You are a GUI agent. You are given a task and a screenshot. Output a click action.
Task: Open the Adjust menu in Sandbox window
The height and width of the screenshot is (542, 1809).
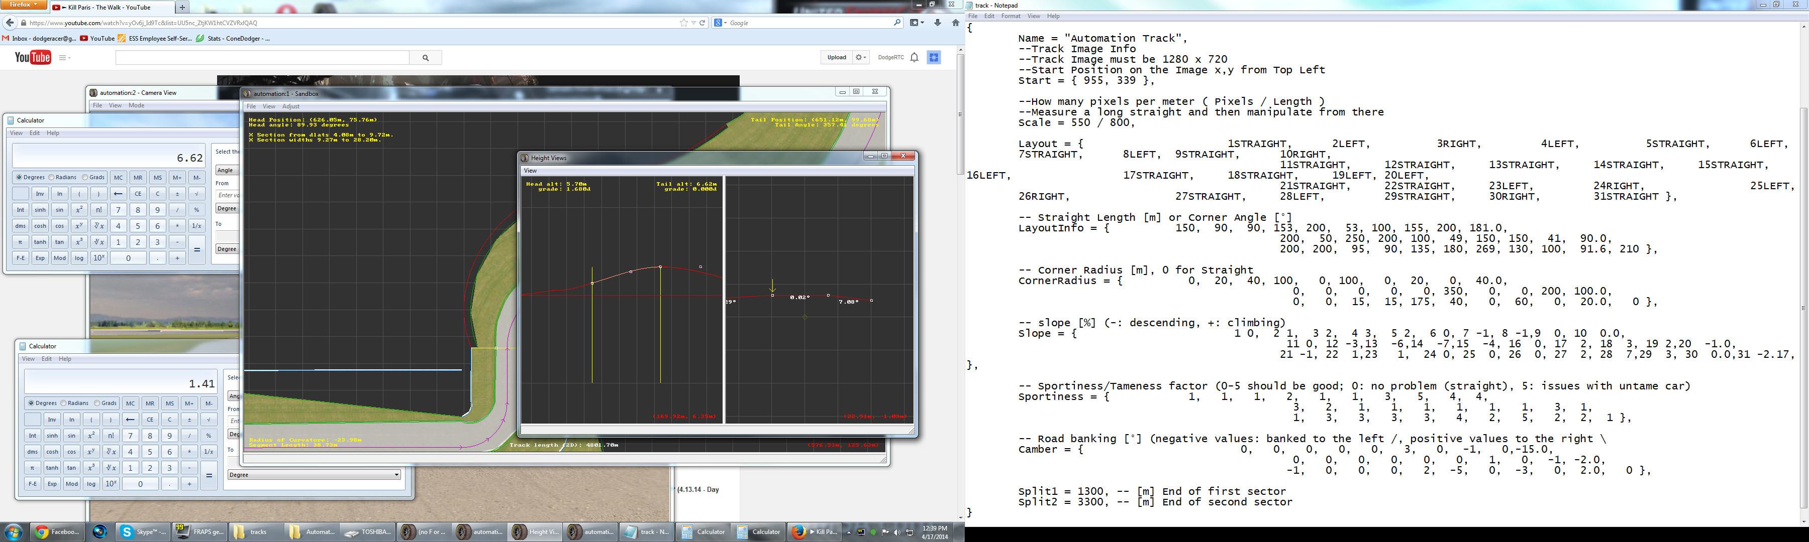pyautogui.click(x=291, y=106)
